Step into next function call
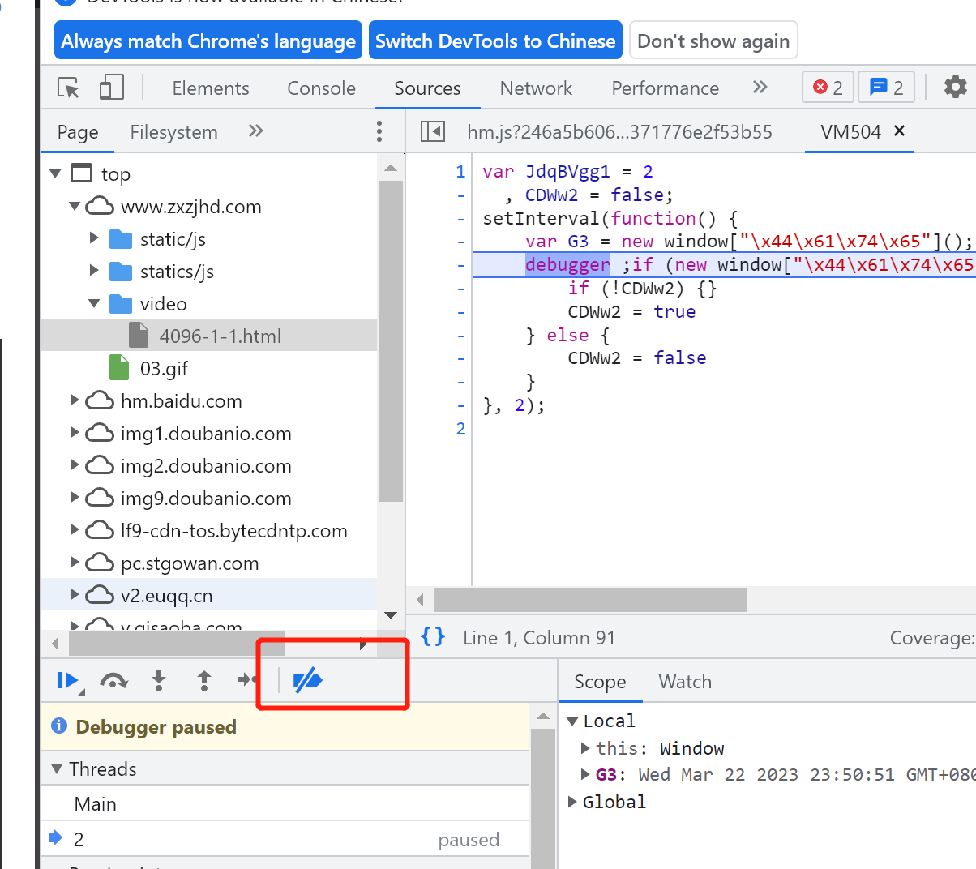The image size is (976, 869). pos(159,680)
